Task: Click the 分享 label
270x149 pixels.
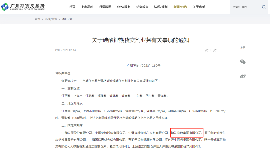Action: 243,47
